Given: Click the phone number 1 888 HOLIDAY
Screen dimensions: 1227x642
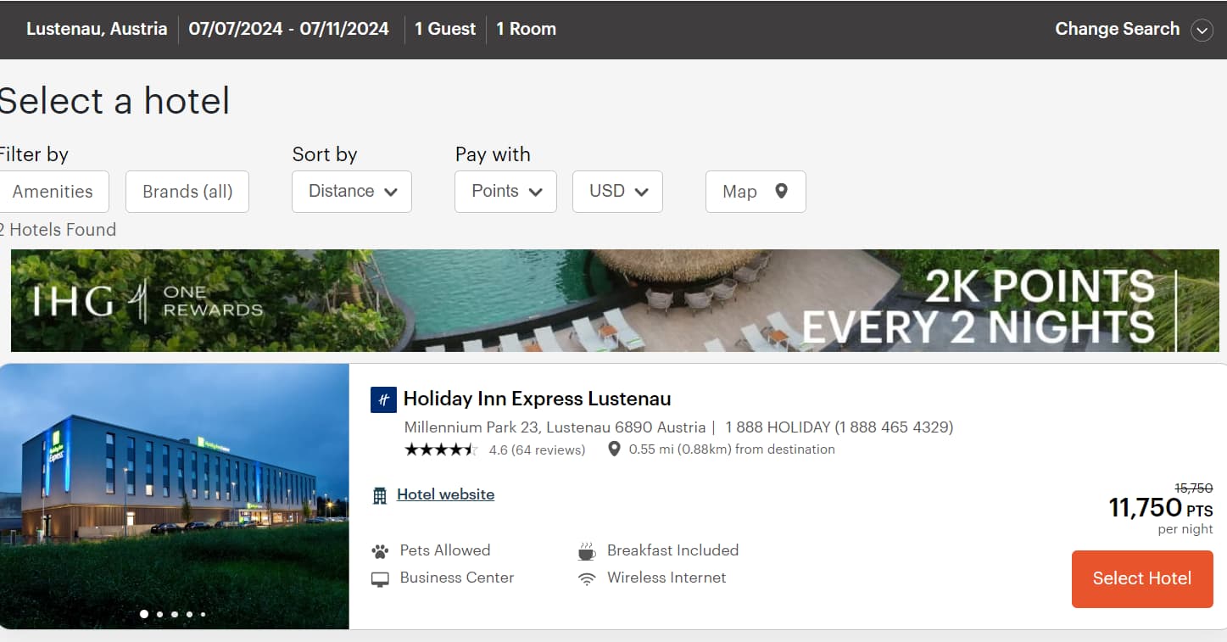Looking at the screenshot, I should (x=839, y=427).
